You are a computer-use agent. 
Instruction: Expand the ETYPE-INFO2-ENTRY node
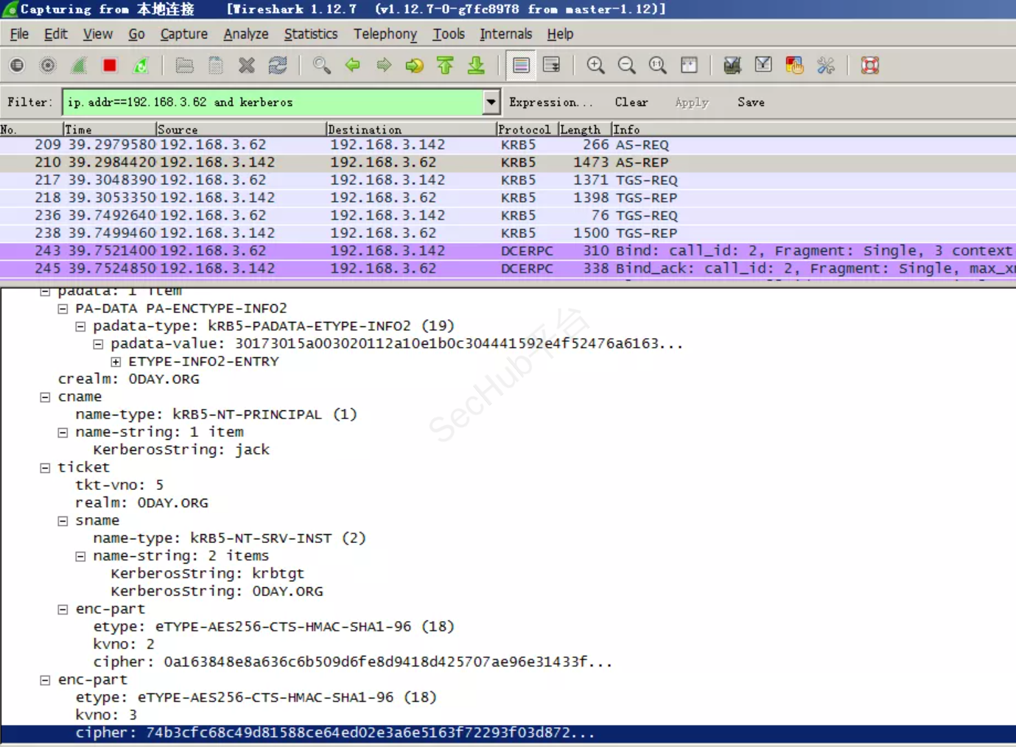(x=116, y=362)
